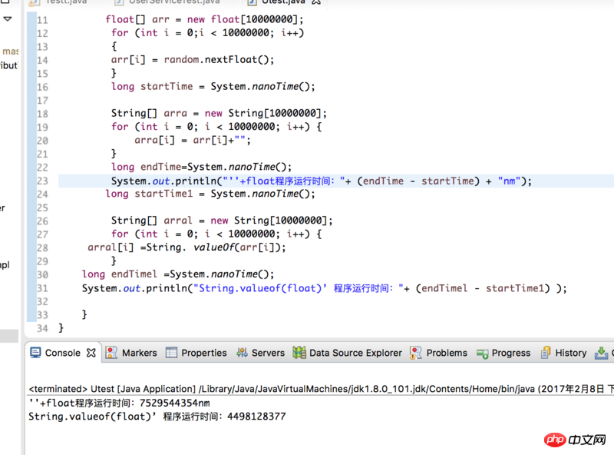
Task: Open the Markers tab
Action: click(x=140, y=353)
